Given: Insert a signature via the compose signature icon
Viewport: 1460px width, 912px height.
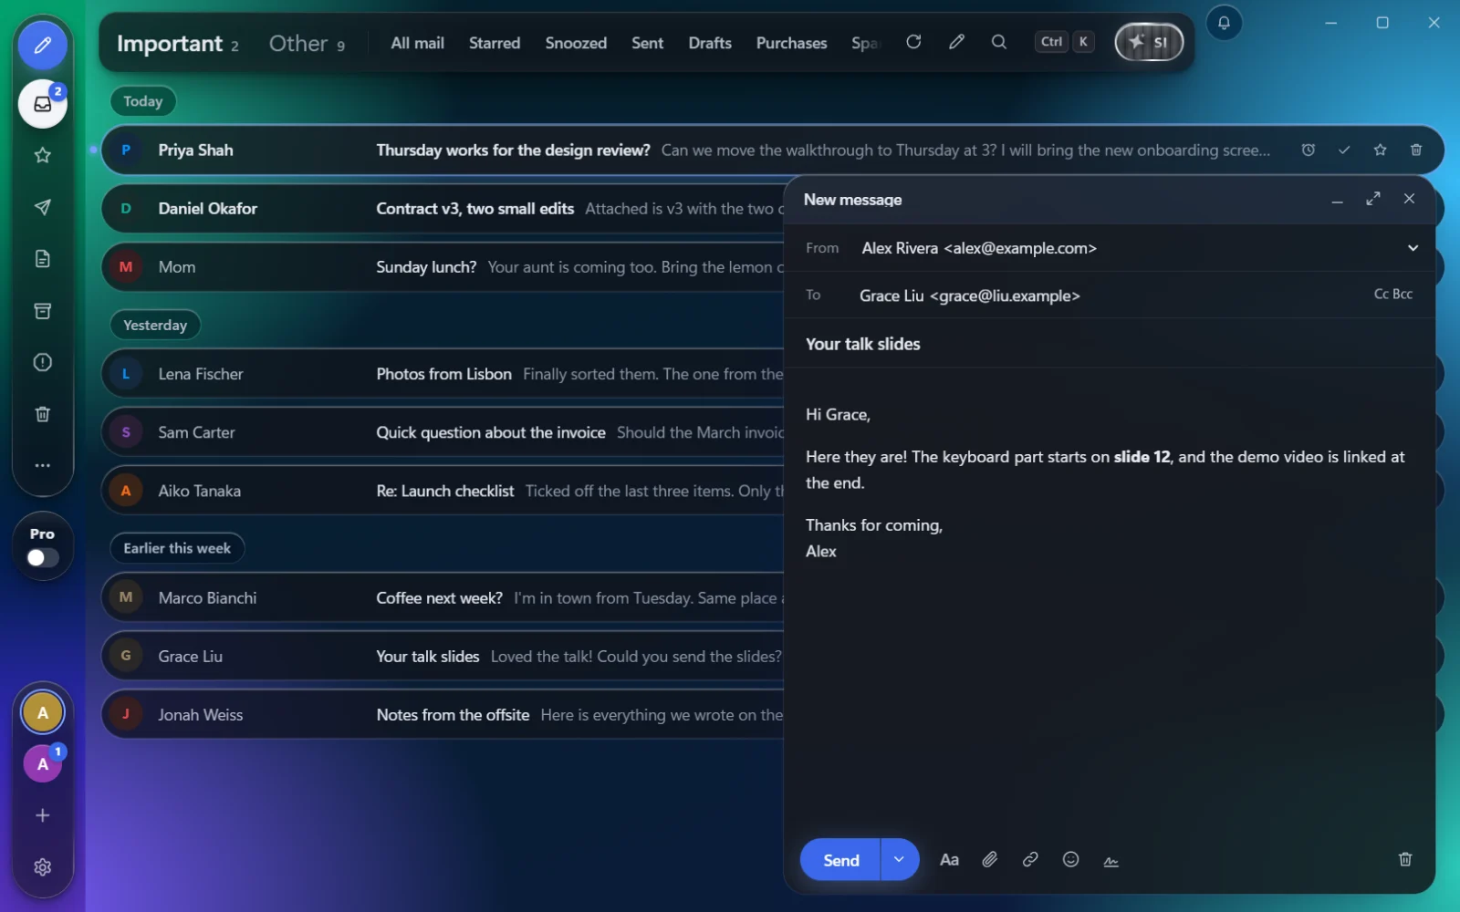Looking at the screenshot, I should pyautogui.click(x=1111, y=860).
